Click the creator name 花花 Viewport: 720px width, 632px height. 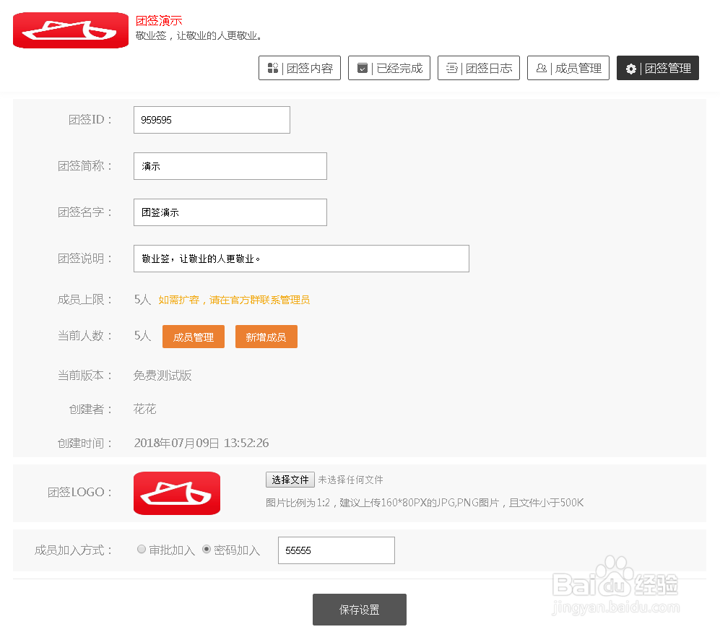coord(144,410)
